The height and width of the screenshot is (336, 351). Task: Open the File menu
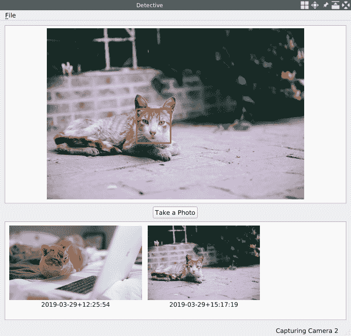(10, 15)
